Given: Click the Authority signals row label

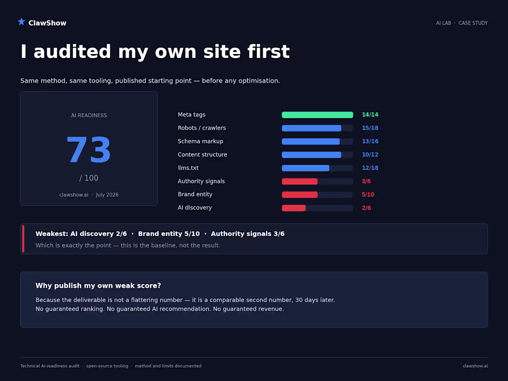Looking at the screenshot, I should point(201,181).
